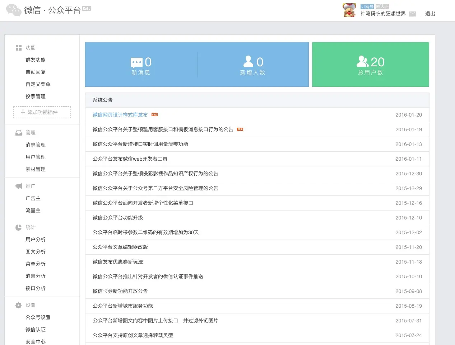Open 自定义菜单 in the sidebar

coord(38,84)
